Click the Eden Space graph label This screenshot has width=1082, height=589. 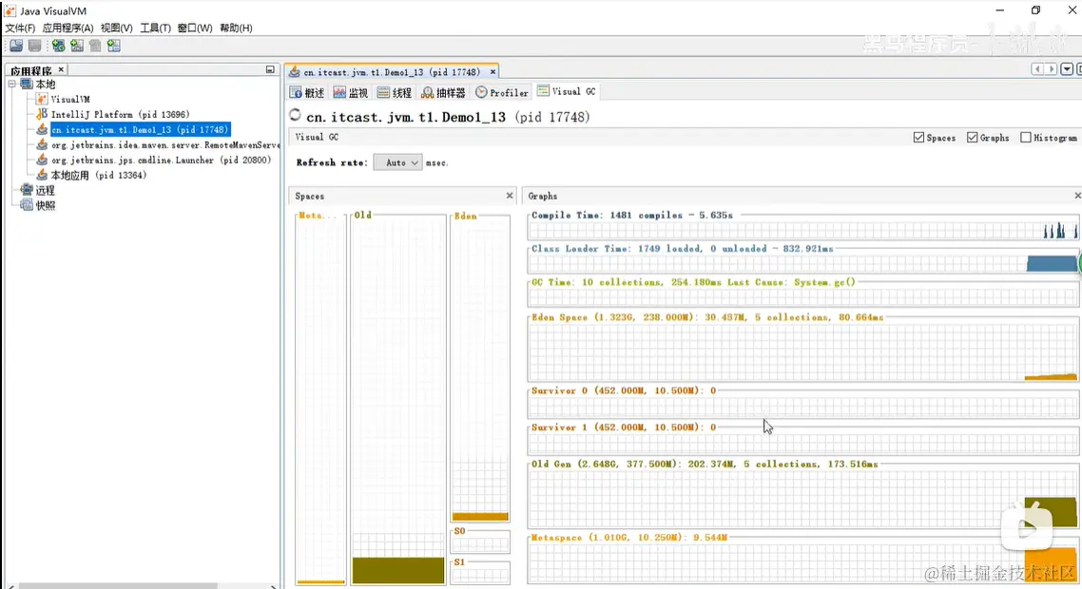point(707,317)
